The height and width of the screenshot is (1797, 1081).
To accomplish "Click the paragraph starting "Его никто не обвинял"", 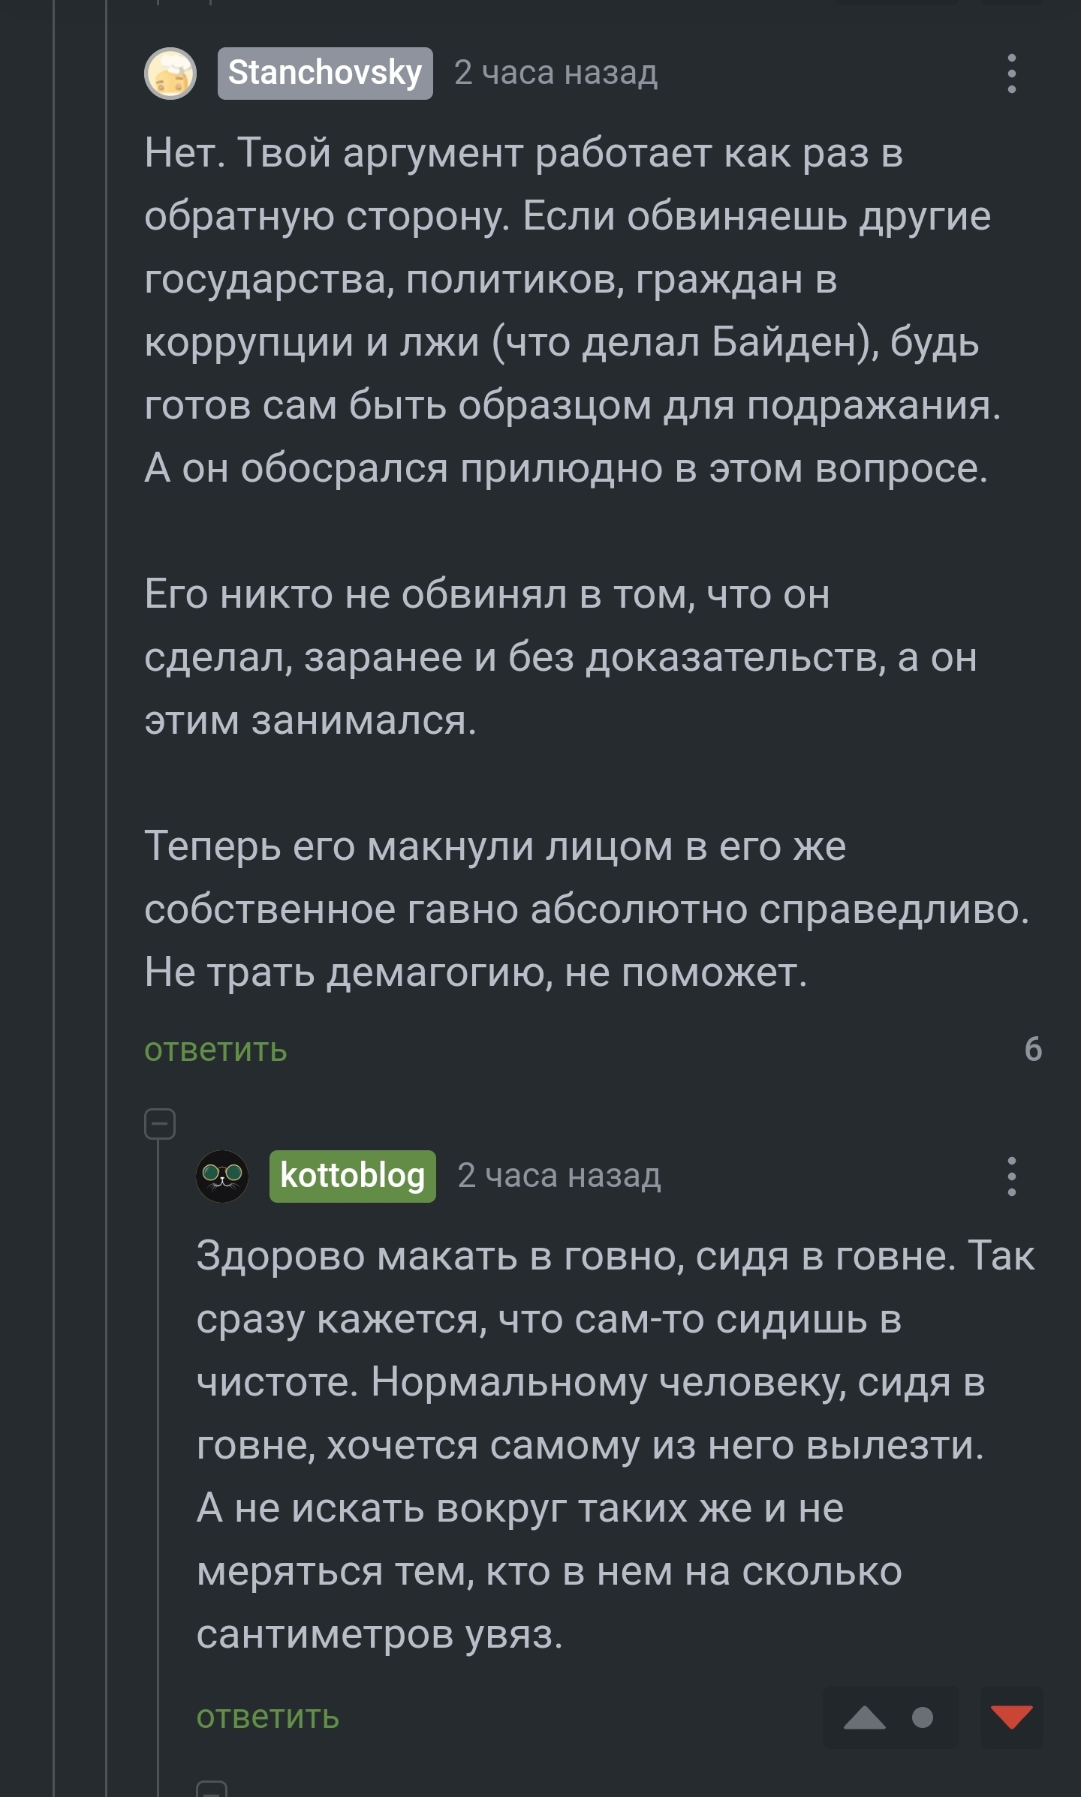I will point(525,657).
